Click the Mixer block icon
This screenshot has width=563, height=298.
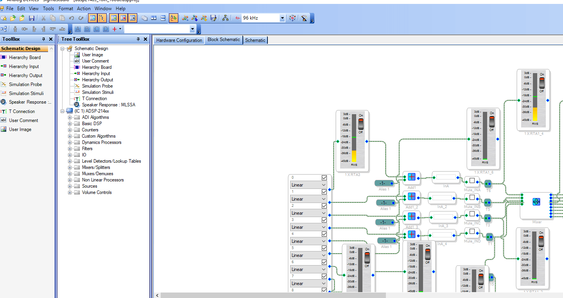point(536,201)
